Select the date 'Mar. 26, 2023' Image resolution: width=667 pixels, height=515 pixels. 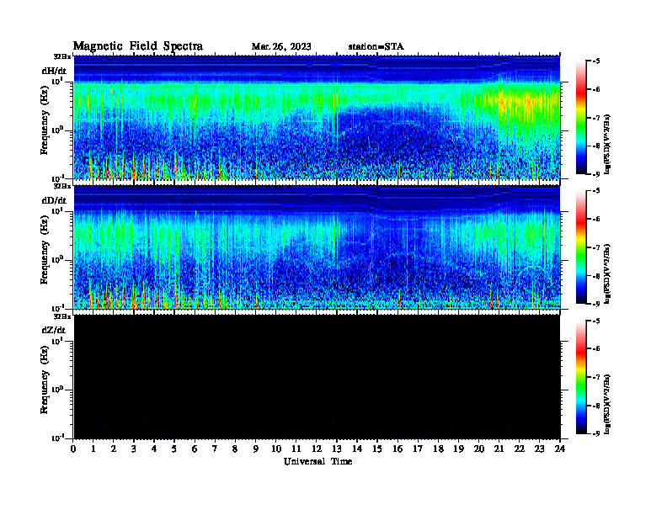coord(281,46)
